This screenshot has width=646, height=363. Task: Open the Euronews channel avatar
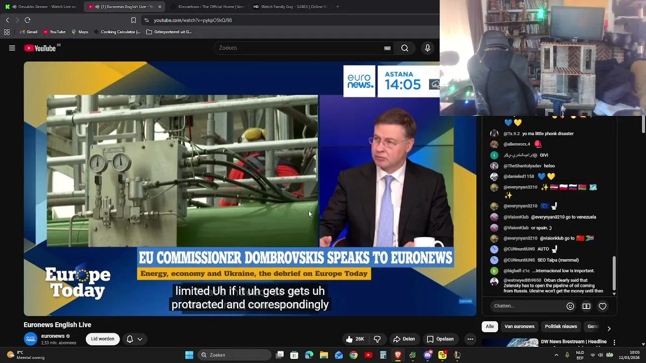31,339
